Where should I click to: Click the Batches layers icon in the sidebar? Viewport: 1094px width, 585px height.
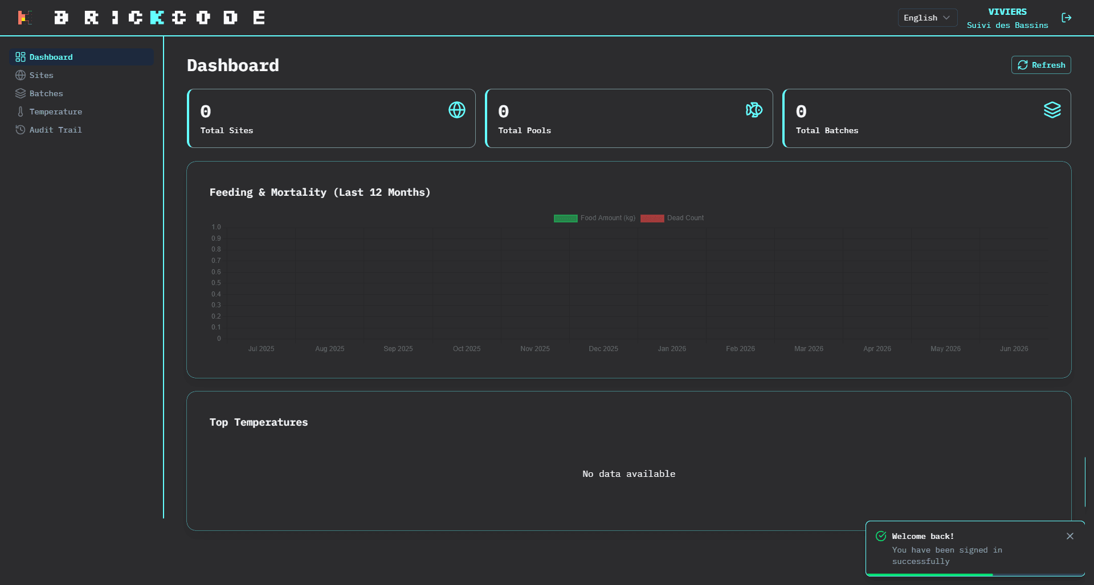(x=21, y=93)
